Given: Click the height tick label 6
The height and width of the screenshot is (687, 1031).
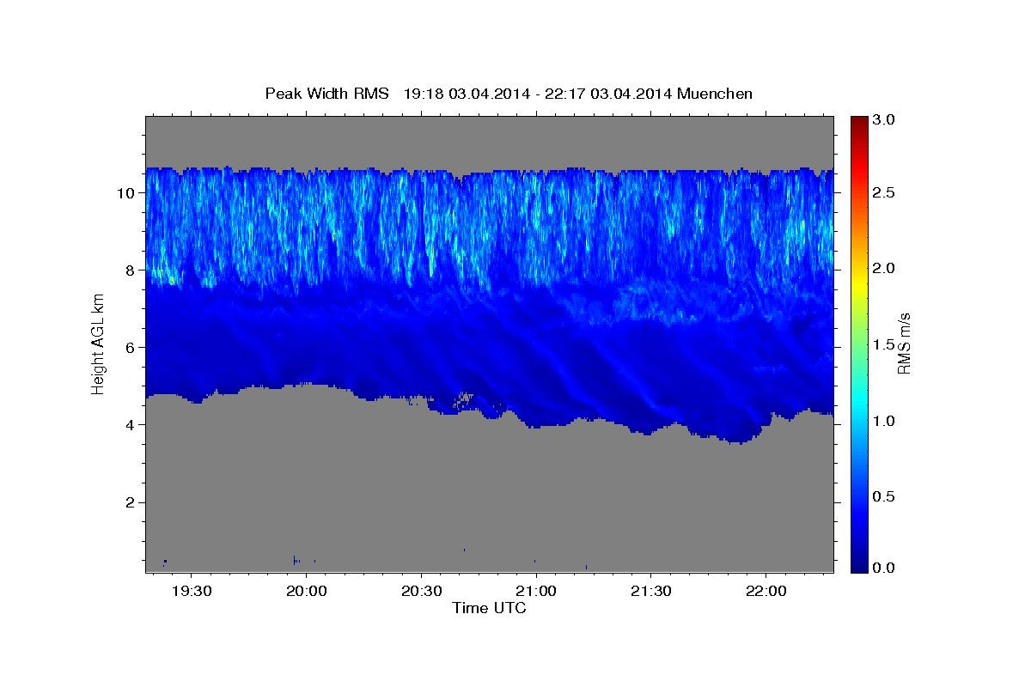Looking at the screenshot, I should click(132, 347).
